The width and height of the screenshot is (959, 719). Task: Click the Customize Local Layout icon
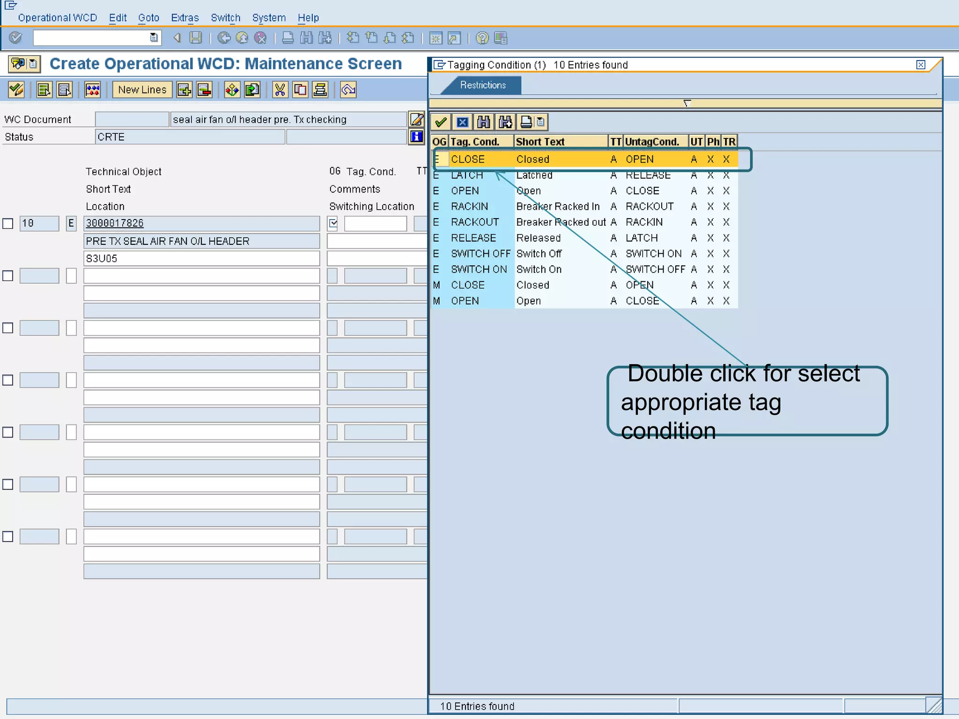pos(501,38)
